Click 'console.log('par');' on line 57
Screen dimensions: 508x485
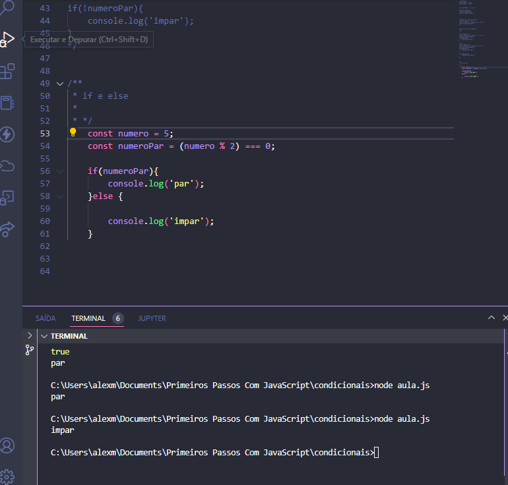click(x=156, y=184)
